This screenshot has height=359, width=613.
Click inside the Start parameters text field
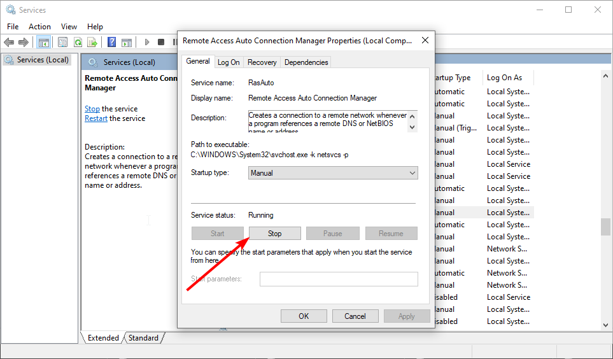339,279
